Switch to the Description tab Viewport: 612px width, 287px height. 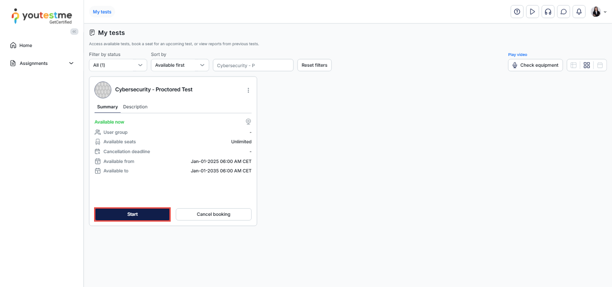tap(135, 107)
